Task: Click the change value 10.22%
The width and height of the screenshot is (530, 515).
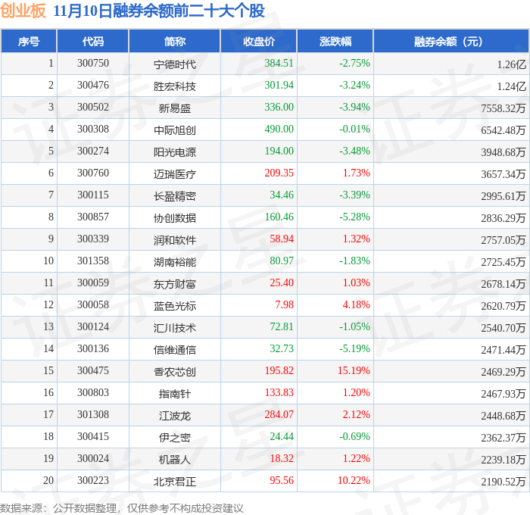Action: (354, 481)
